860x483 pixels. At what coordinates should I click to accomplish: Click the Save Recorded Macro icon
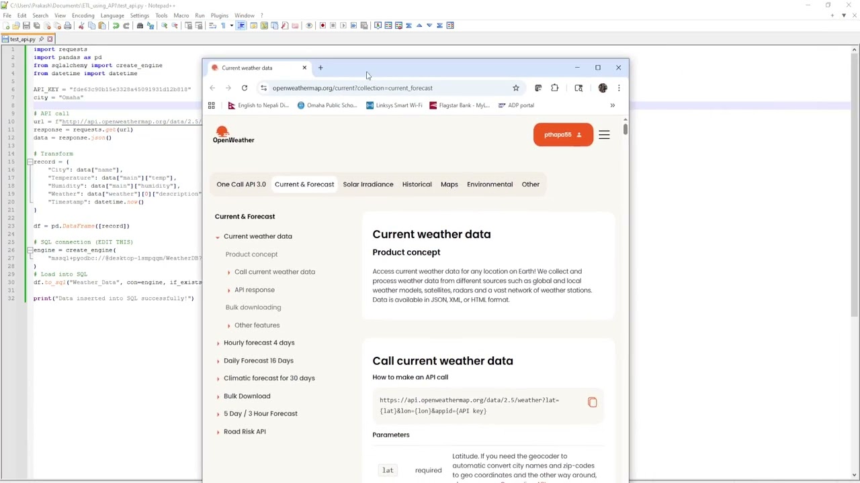click(x=363, y=25)
